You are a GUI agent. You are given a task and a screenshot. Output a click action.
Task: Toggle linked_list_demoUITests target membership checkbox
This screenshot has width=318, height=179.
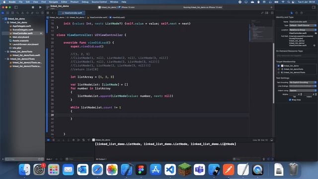279,72
